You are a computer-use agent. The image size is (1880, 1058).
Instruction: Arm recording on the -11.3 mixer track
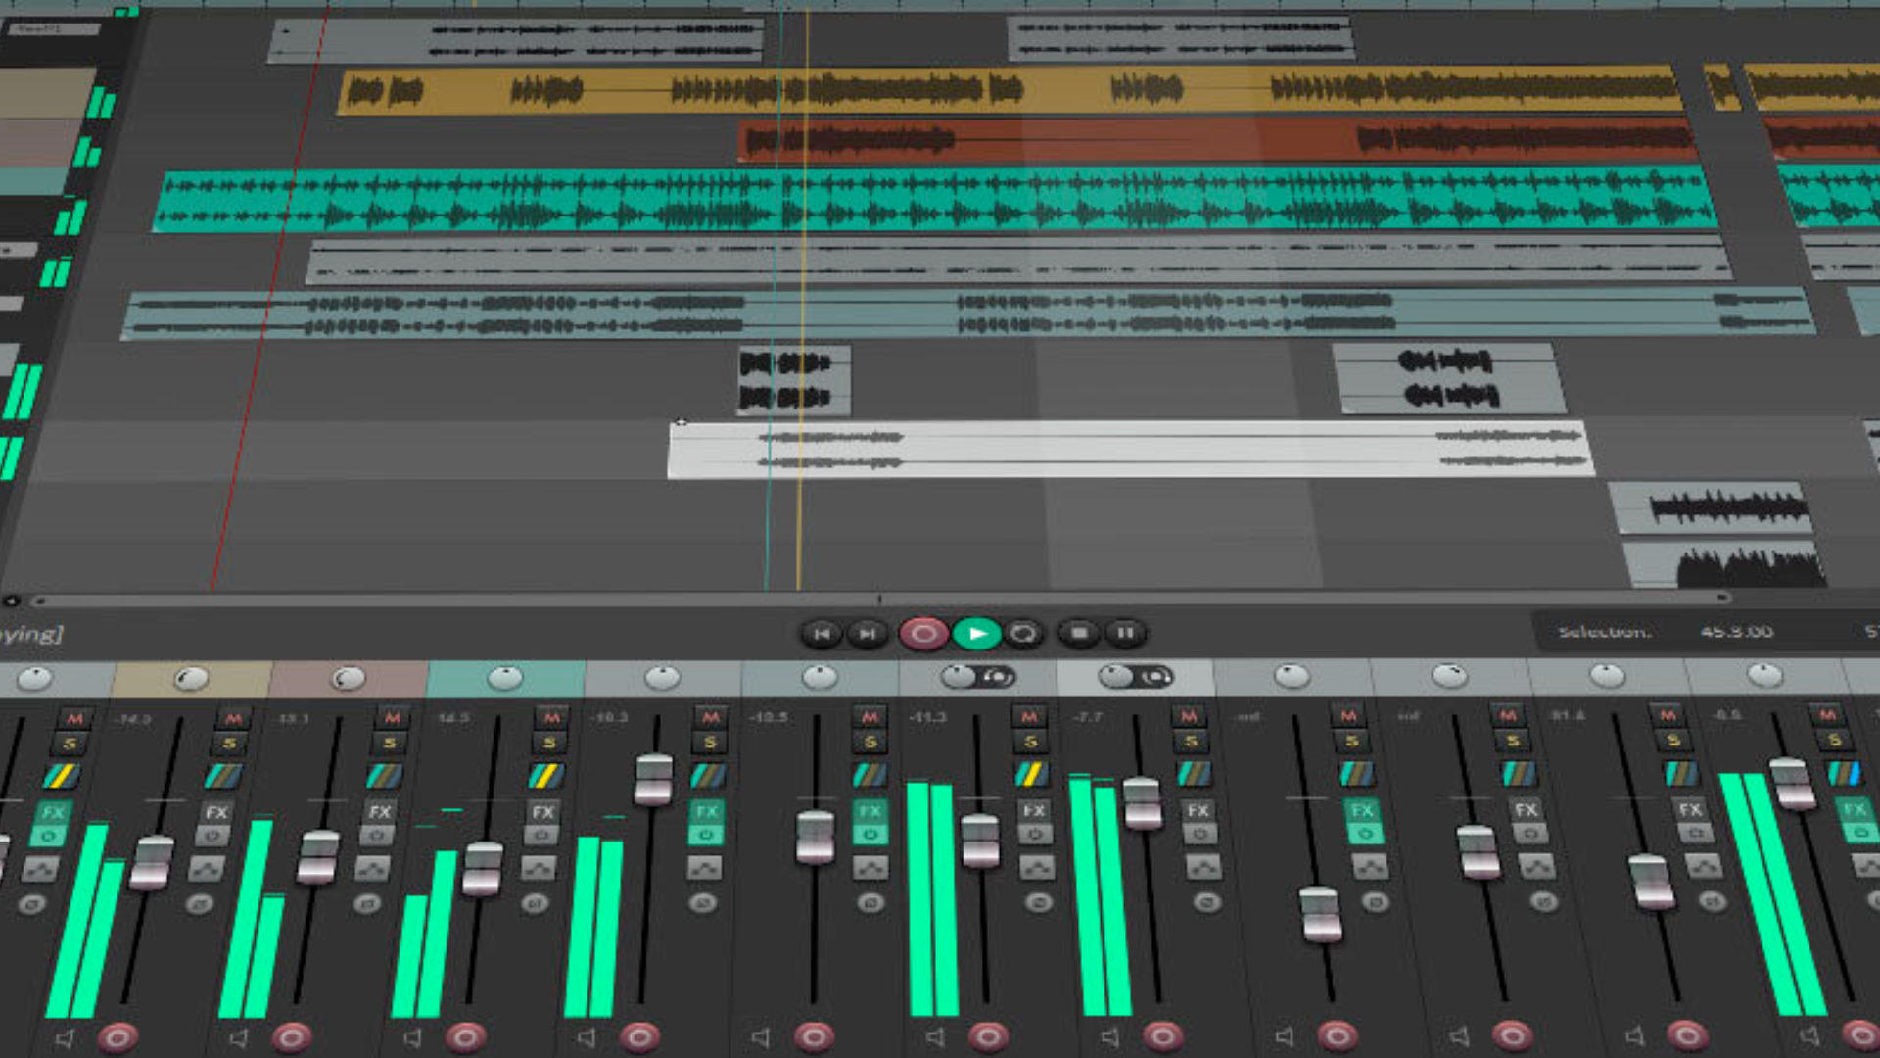click(988, 1035)
